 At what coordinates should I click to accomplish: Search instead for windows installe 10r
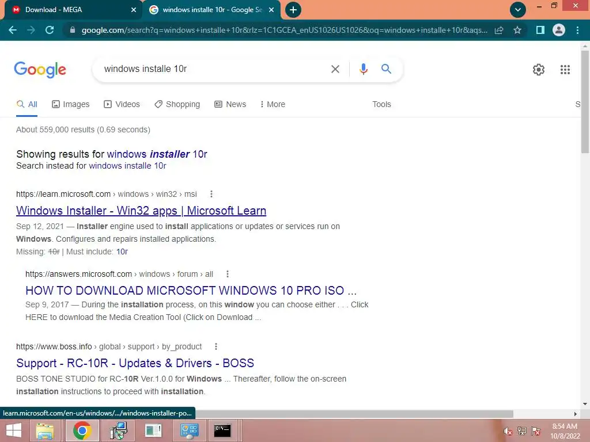coord(127,166)
